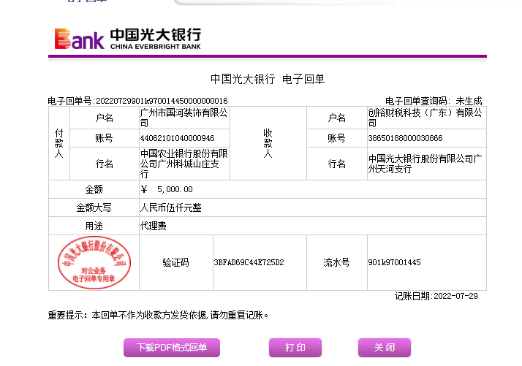Click the 流水号 label cell
Screen dimensions: 522x366
coord(336,262)
